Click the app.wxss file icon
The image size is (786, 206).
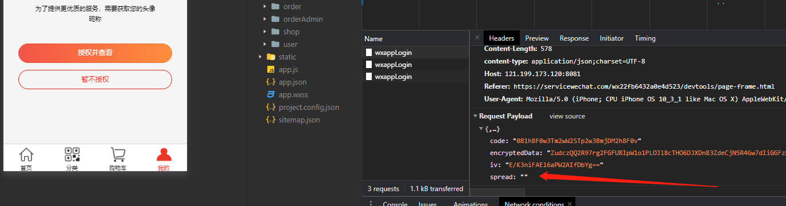coord(271,94)
